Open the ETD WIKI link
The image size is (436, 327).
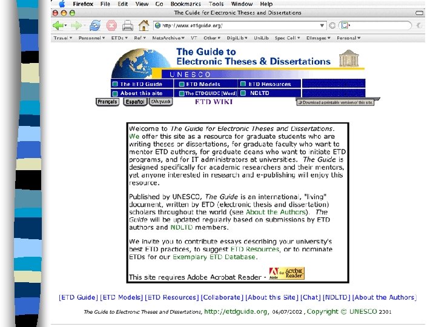point(214,102)
